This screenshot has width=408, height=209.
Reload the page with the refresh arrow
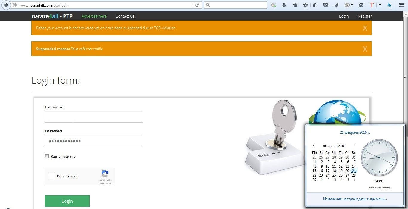[x=197, y=5]
